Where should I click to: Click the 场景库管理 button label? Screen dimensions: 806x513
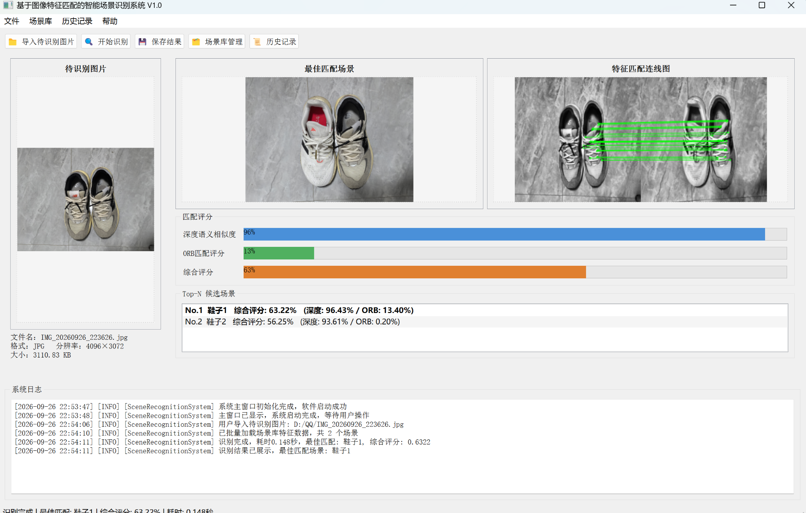coord(224,42)
